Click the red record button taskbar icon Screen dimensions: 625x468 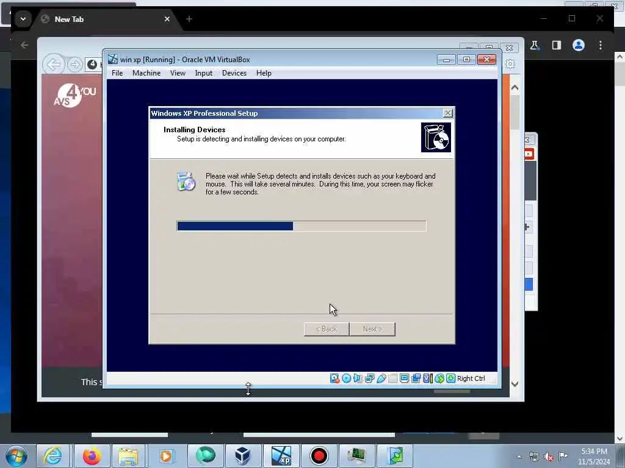[x=319, y=456]
